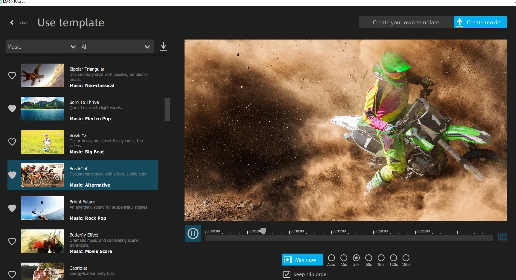Select the BreakOut motocross thumbnail
This screenshot has height=280, width=516.
tap(43, 175)
